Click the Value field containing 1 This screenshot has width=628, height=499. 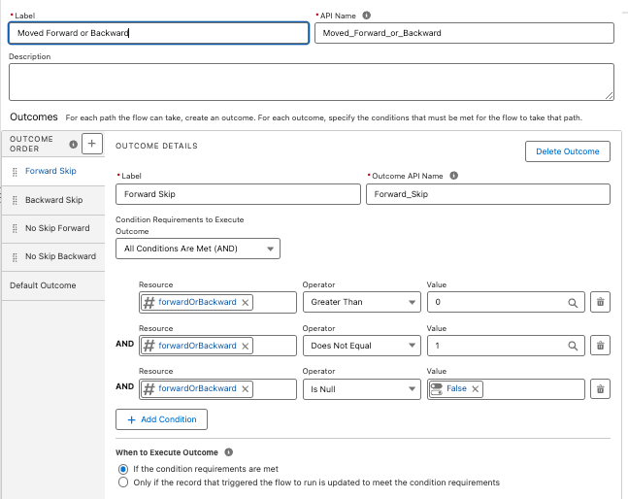tap(506, 346)
